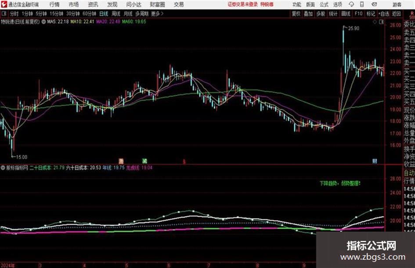Expand 更多 periods chevron
The width and height of the screenshot is (415, 268).
[162, 14]
